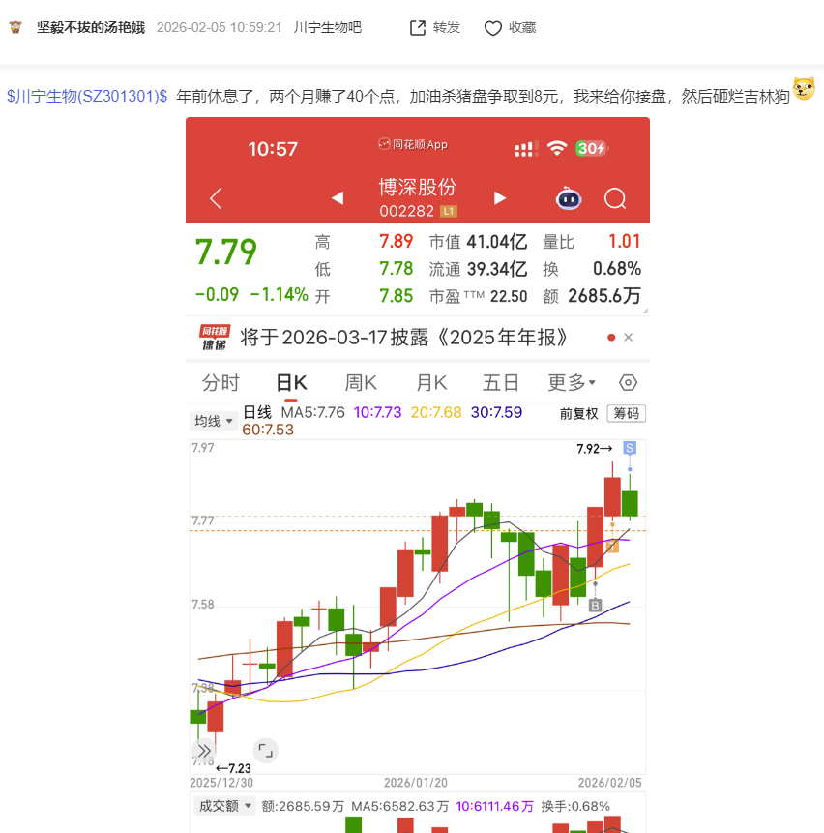Tap the 10:57 status bar time
824x833 pixels.
point(273,149)
